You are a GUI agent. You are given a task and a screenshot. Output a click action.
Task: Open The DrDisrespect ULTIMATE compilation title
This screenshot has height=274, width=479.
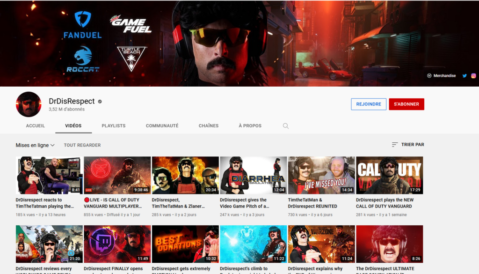coord(385,270)
